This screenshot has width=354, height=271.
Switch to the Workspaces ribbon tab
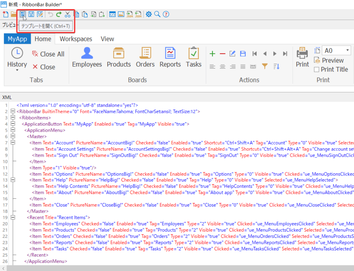click(x=76, y=39)
